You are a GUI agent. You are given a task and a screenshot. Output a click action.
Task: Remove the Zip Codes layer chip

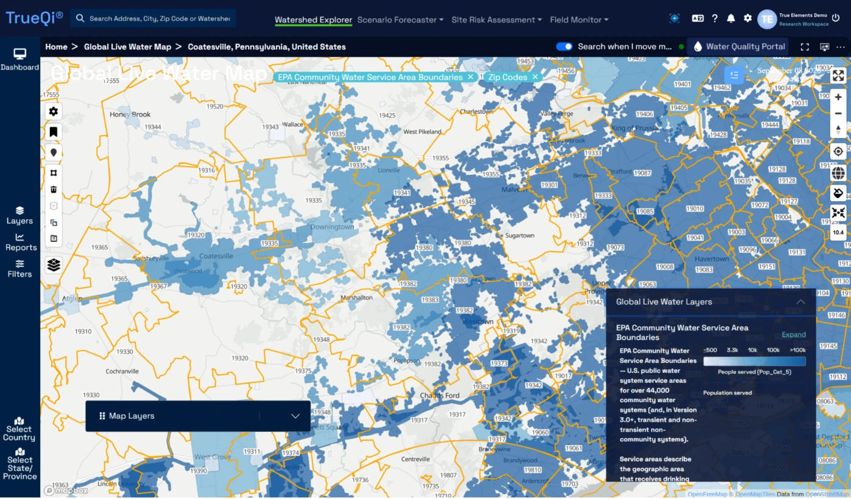click(536, 77)
